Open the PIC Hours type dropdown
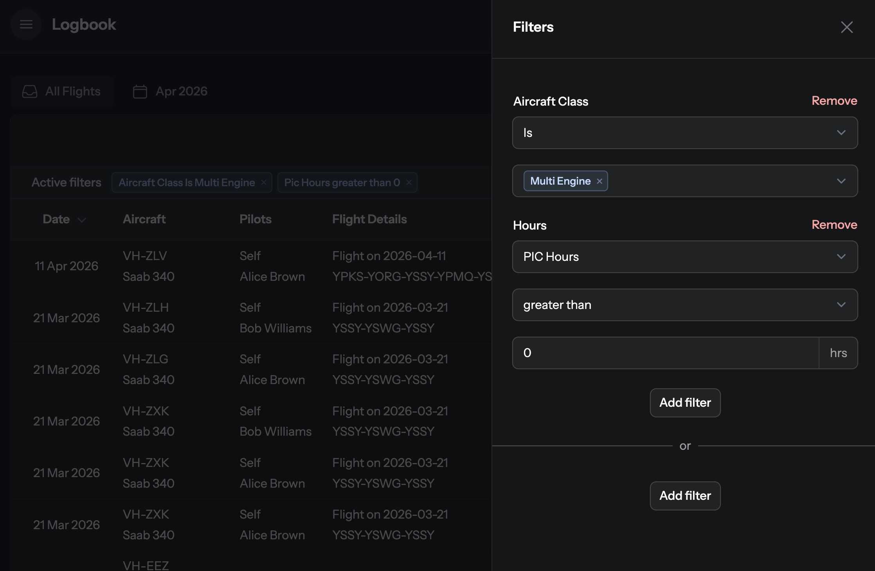 (685, 257)
